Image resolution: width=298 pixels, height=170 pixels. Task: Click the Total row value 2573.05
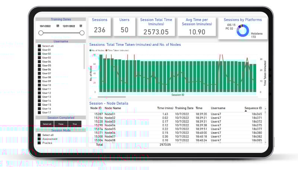[165, 145]
